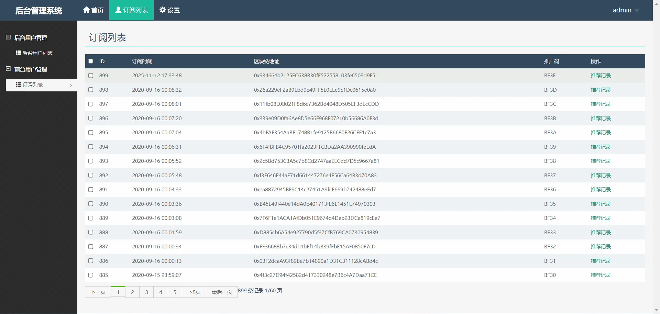
Task: Open 推荐记录 link for promo code BF3D
Action: click(x=601, y=90)
